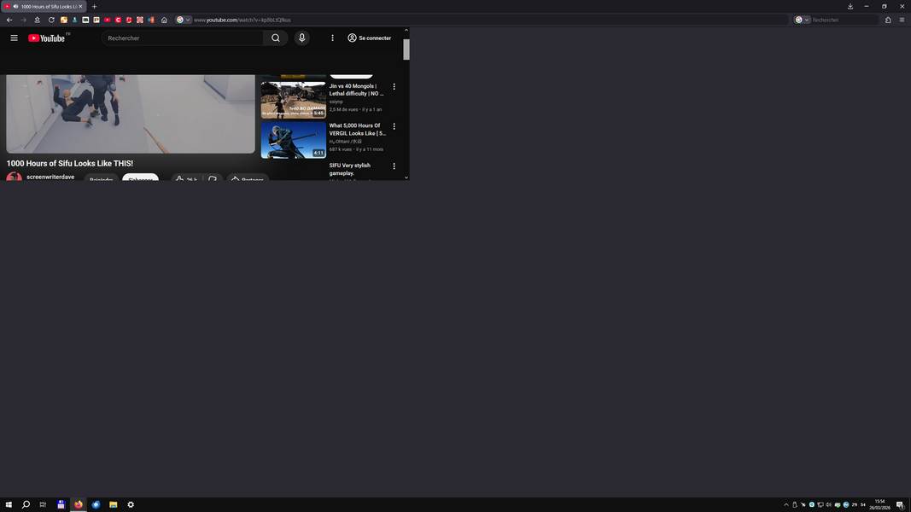Open the search engine selector in right search box
Image resolution: width=911 pixels, height=512 pixels.
pos(802,20)
